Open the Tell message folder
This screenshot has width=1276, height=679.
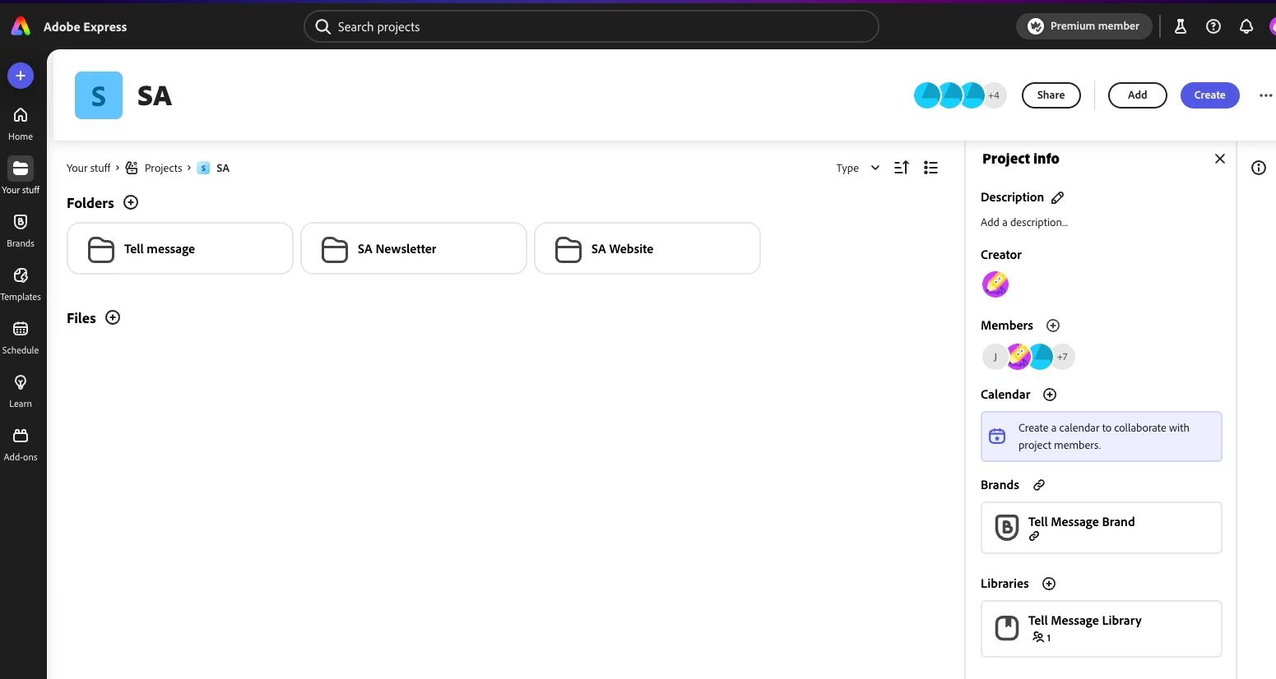tap(180, 248)
